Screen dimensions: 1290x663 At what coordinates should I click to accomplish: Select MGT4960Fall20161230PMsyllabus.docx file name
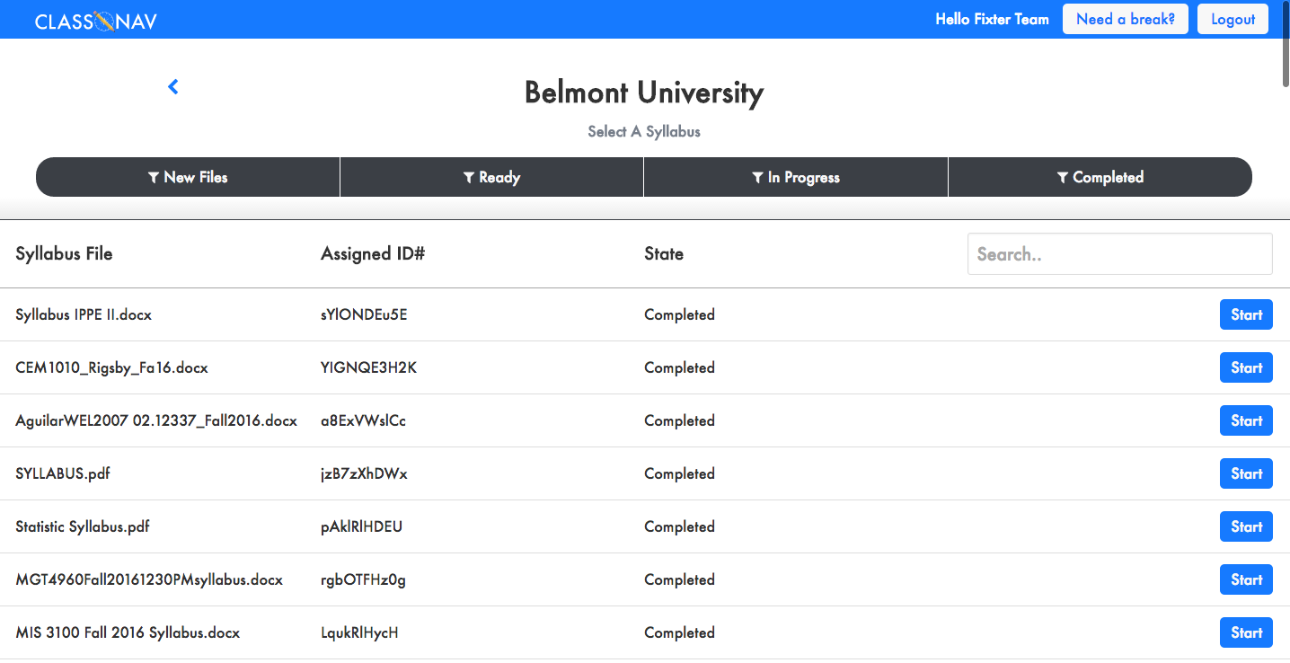149,579
